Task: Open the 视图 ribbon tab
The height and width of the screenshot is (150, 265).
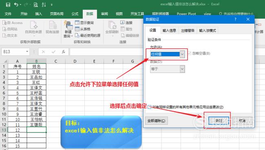Action: pyautogui.click(x=119, y=14)
